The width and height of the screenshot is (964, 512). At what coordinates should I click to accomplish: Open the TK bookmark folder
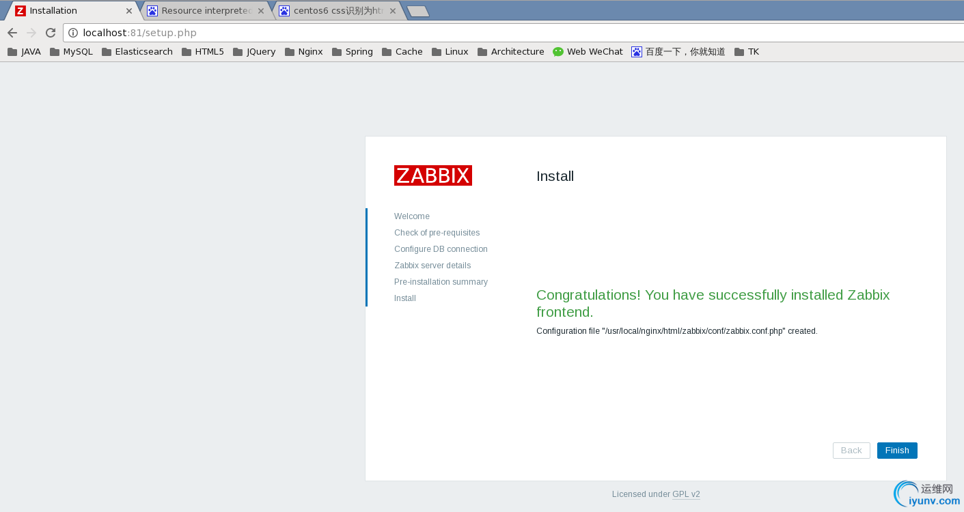click(747, 52)
